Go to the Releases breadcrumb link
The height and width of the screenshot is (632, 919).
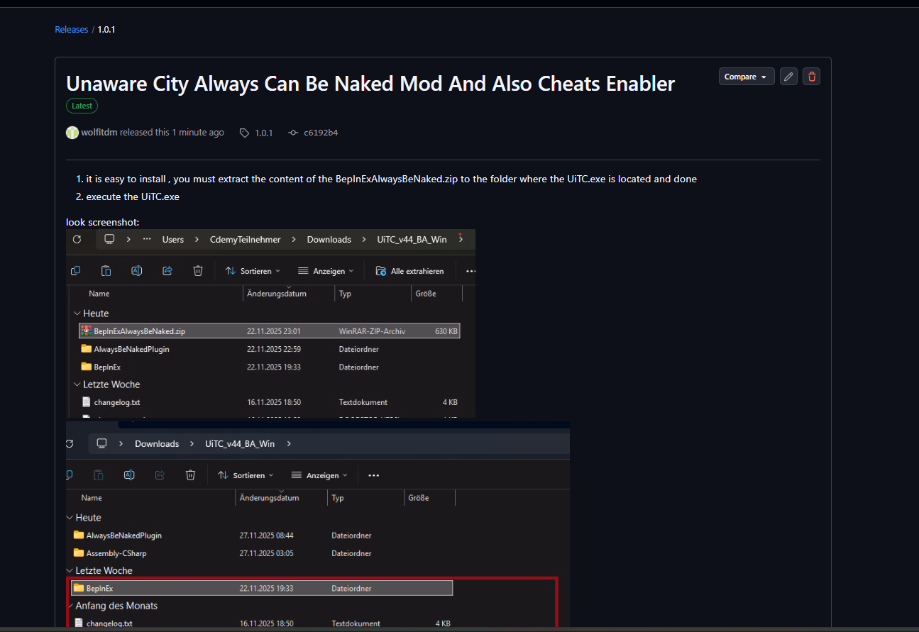click(x=72, y=30)
